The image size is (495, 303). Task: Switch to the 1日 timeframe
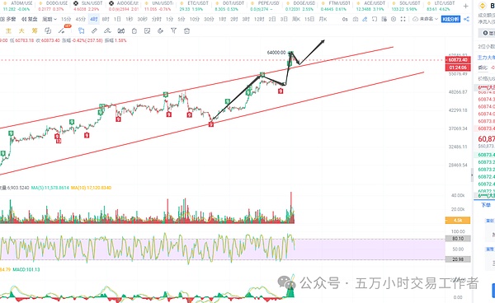pos(117,19)
